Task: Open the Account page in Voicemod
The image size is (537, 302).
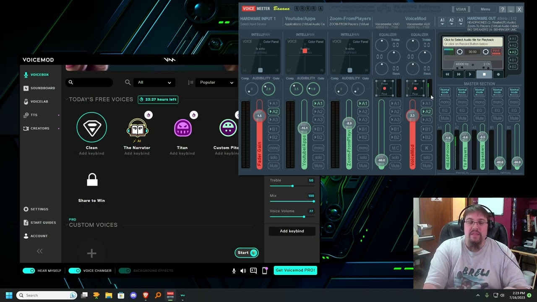Action: point(36,236)
